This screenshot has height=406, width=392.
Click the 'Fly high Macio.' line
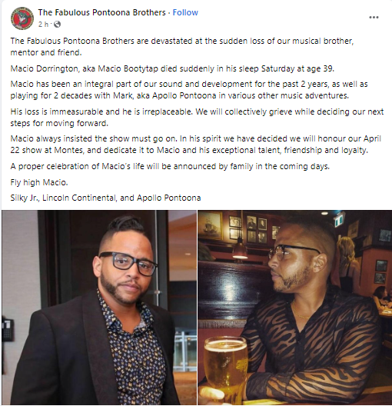(39, 182)
